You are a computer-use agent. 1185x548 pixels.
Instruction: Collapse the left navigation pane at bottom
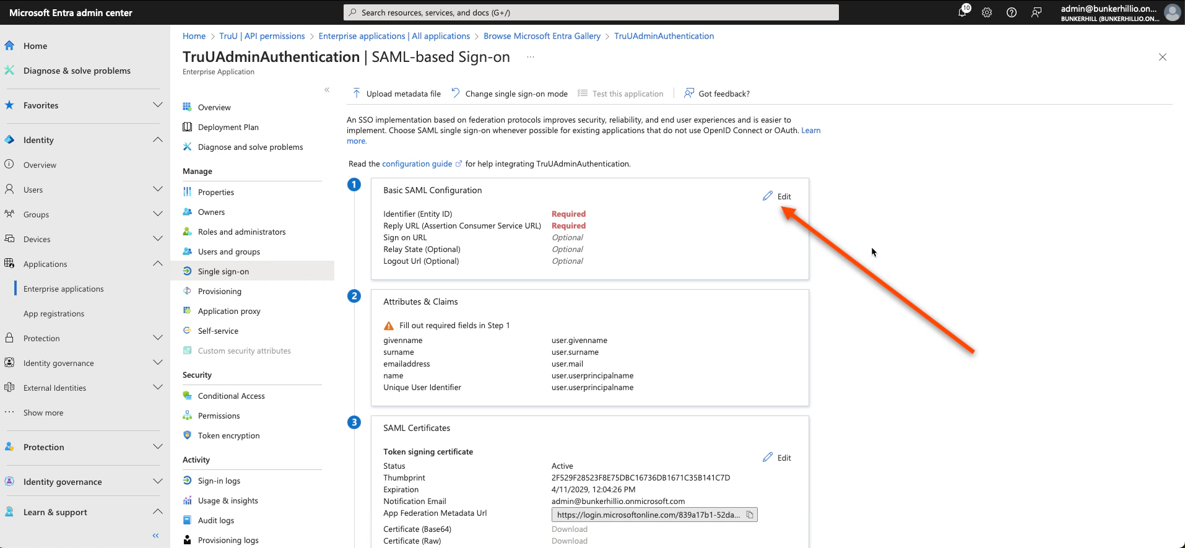(x=156, y=536)
